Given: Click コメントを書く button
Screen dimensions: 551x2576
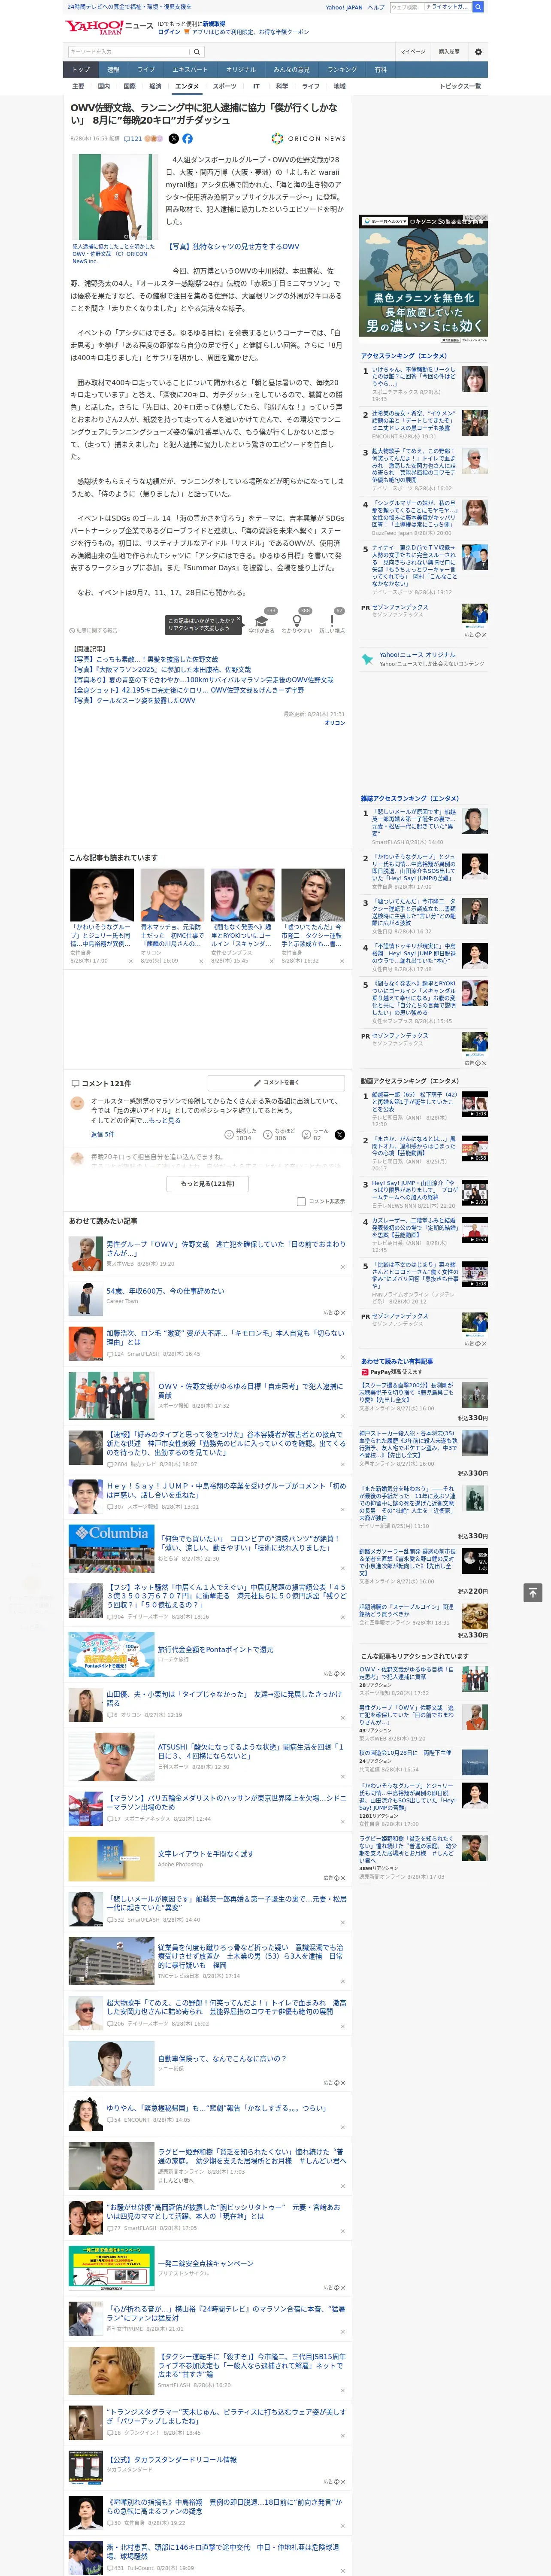Looking at the screenshot, I should click(x=277, y=1083).
